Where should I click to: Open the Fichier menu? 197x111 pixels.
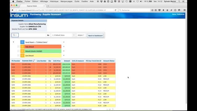[27, 1]
